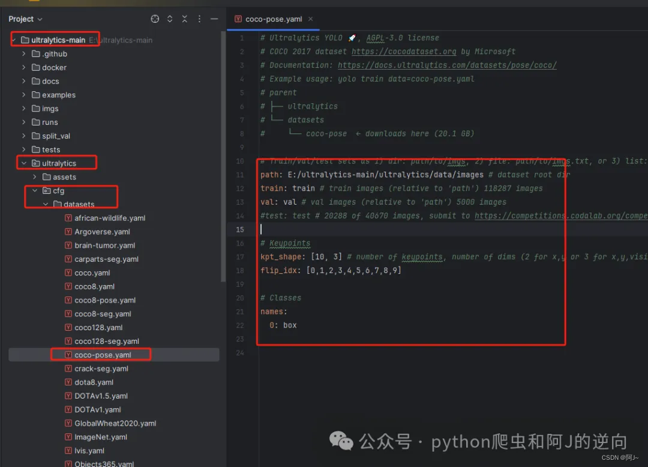
Task: Place cursor on flip_idx line
Action: coord(331,270)
